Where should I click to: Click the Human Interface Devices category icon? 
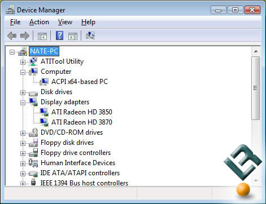[x=33, y=163]
